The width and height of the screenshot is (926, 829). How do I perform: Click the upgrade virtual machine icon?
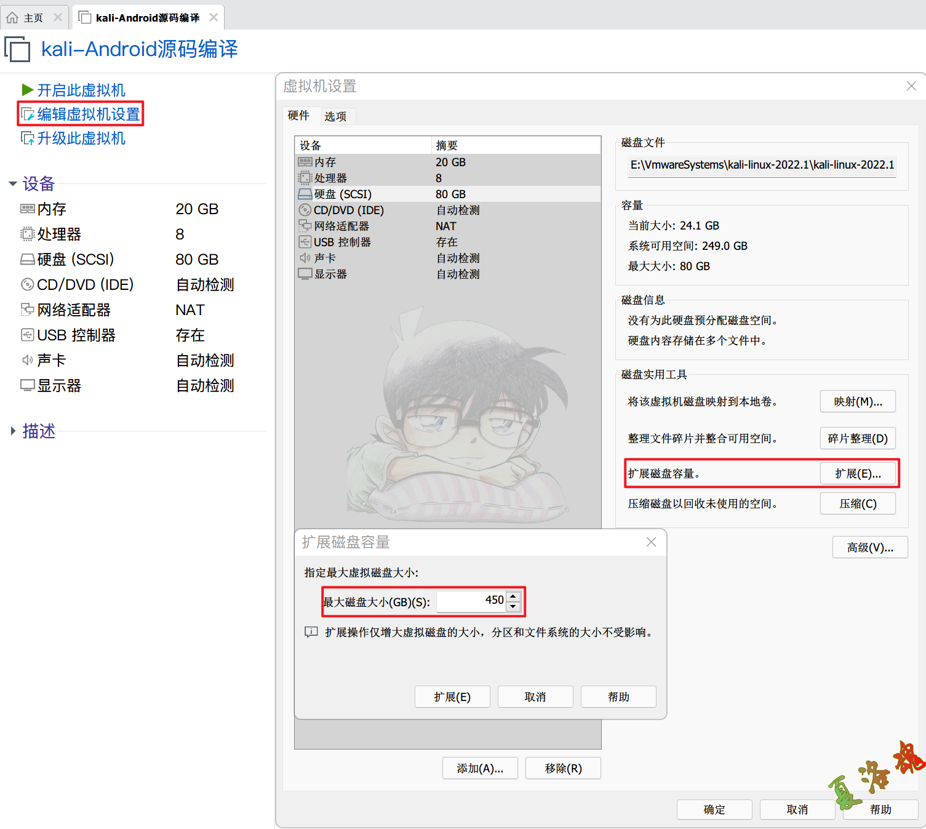coord(28,138)
